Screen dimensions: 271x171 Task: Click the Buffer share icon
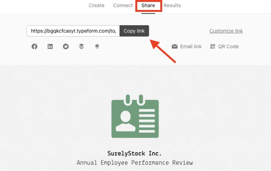click(x=81, y=47)
